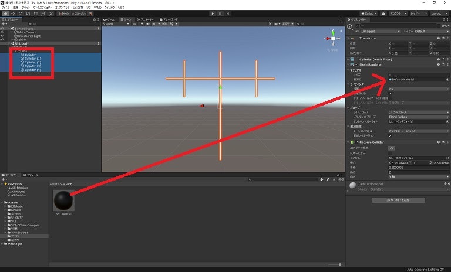This screenshot has width=451, height=272.
Task: Expand the Cylinder (Mesh Filter) component
Action: [348, 59]
